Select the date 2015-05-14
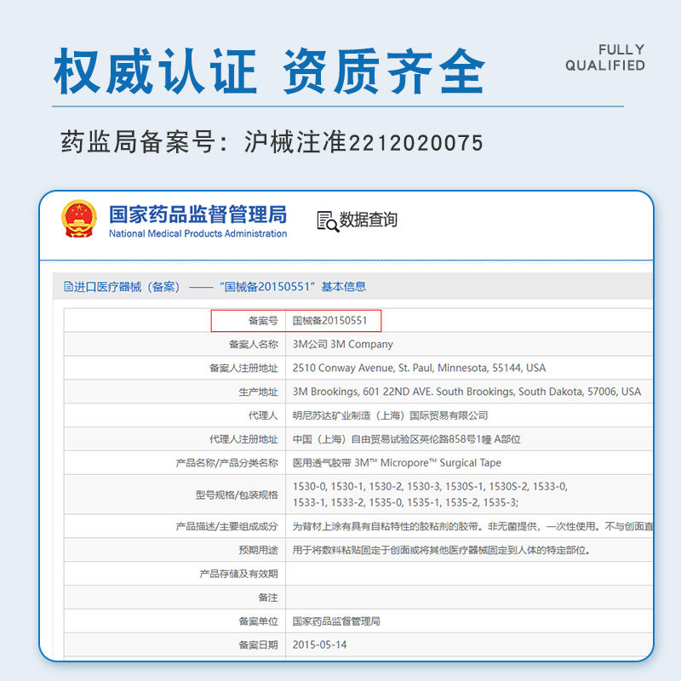Screen dimensions: 681x681 click(x=320, y=645)
